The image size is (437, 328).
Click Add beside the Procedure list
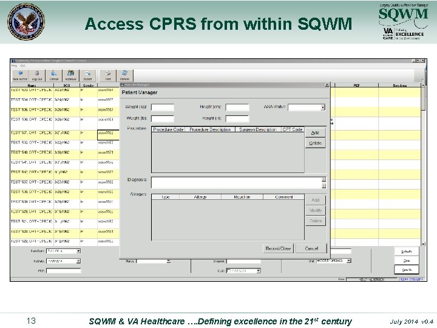tap(315, 133)
